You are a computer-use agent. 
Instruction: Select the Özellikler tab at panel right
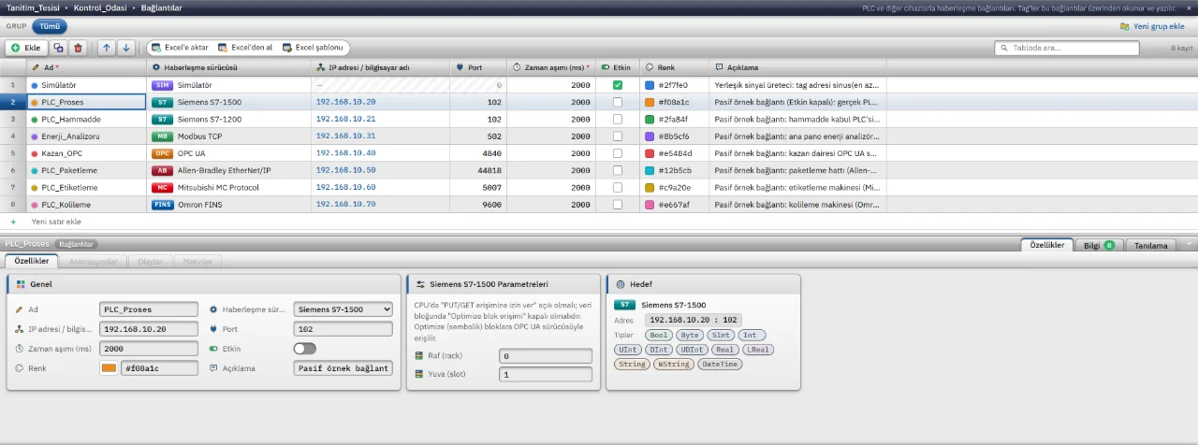1046,245
